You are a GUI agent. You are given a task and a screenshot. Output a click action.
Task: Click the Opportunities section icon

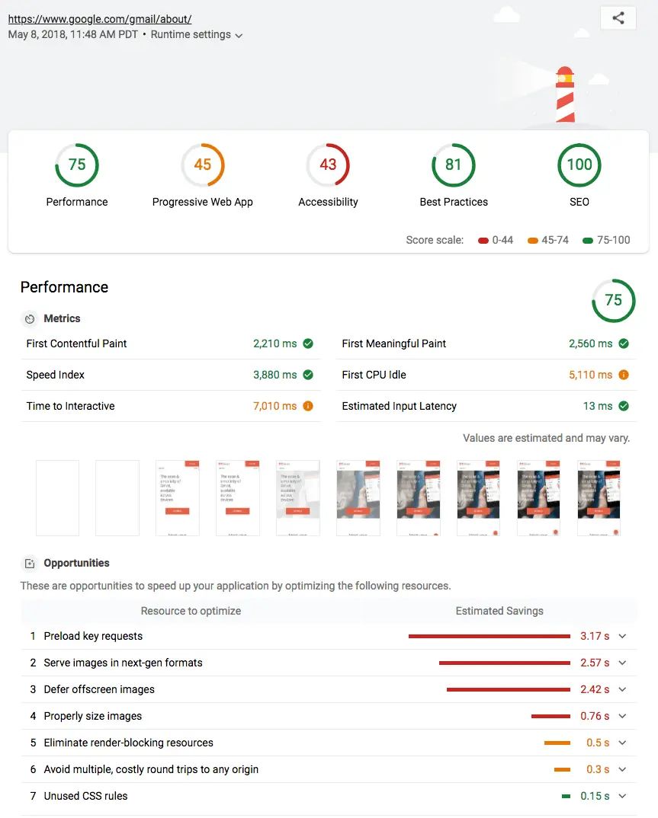coord(28,563)
